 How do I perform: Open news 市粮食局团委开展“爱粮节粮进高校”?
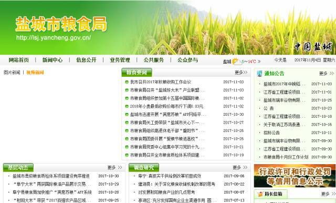(167, 139)
